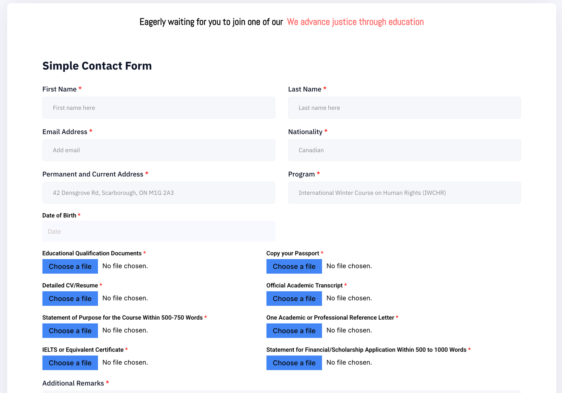Choose a file for Official Academic Transcript

pos(294,299)
